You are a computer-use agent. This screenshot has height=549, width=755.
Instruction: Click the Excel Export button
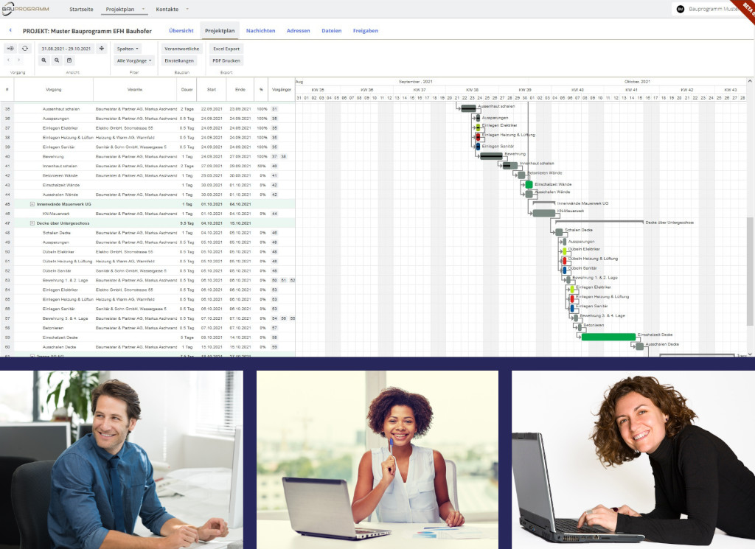point(226,49)
